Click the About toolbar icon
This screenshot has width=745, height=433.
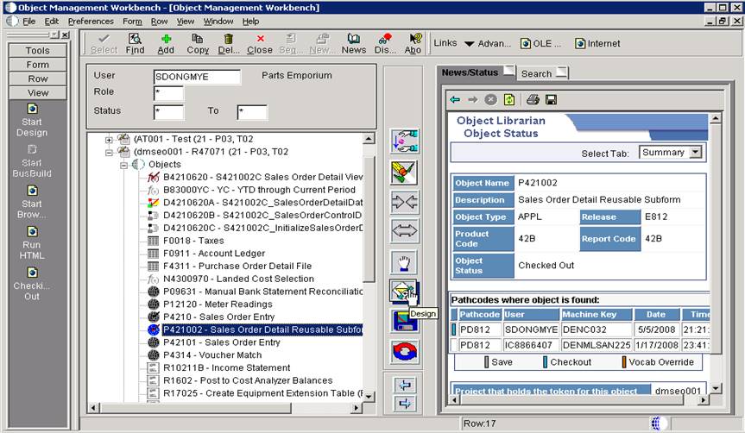tap(413, 44)
